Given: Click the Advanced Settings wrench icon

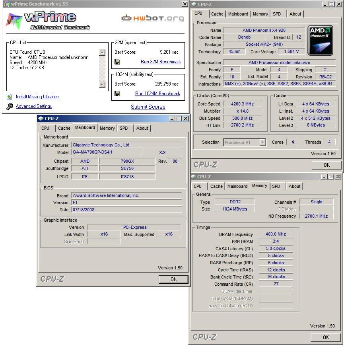Looking at the screenshot, I should click(x=10, y=107).
